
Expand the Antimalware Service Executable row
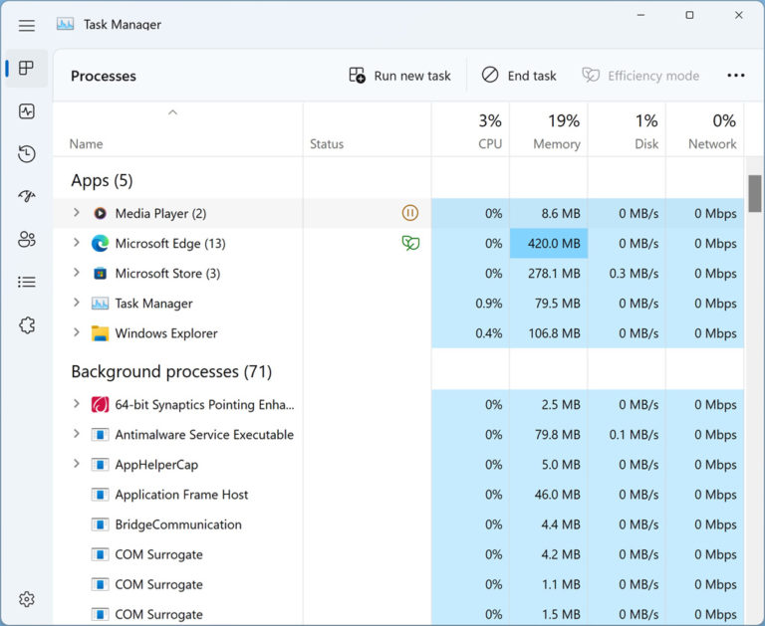[76, 433]
